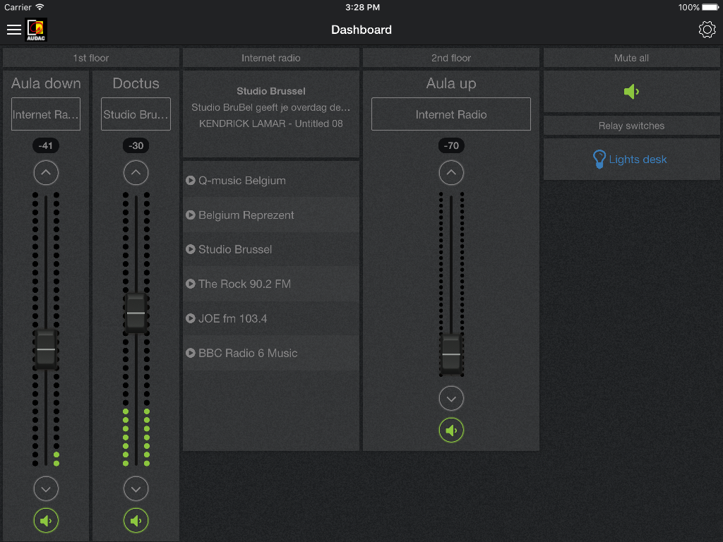Select the 2nd floor header
The image size is (723, 542).
[x=451, y=58]
